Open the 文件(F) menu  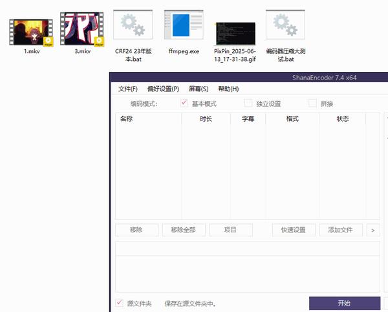(x=127, y=89)
